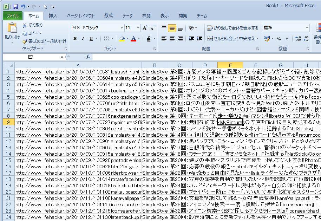Click the Insert Function fx icon

coord(88,57)
